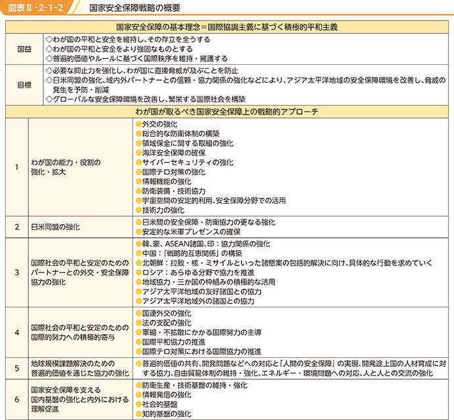Image resolution: width=454 pixels, height=420 pixels.
Task: Click the row number 2 cell
Action: point(17,227)
